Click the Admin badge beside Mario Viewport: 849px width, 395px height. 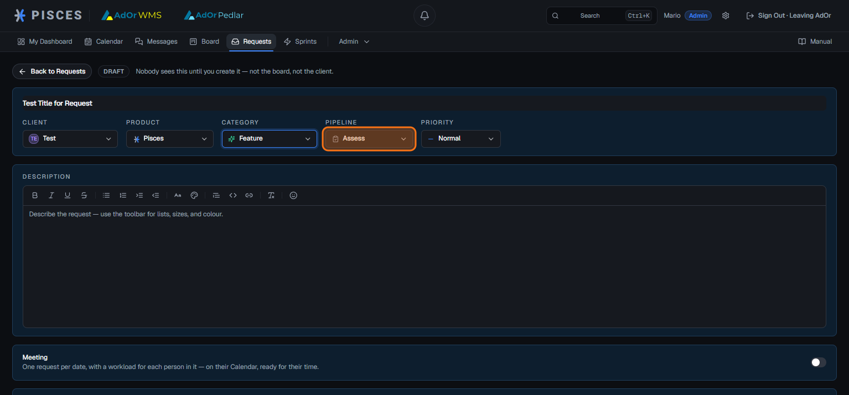point(698,15)
